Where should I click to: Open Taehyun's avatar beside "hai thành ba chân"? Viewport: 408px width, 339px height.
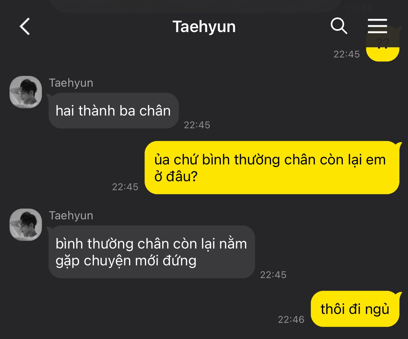coord(26,92)
